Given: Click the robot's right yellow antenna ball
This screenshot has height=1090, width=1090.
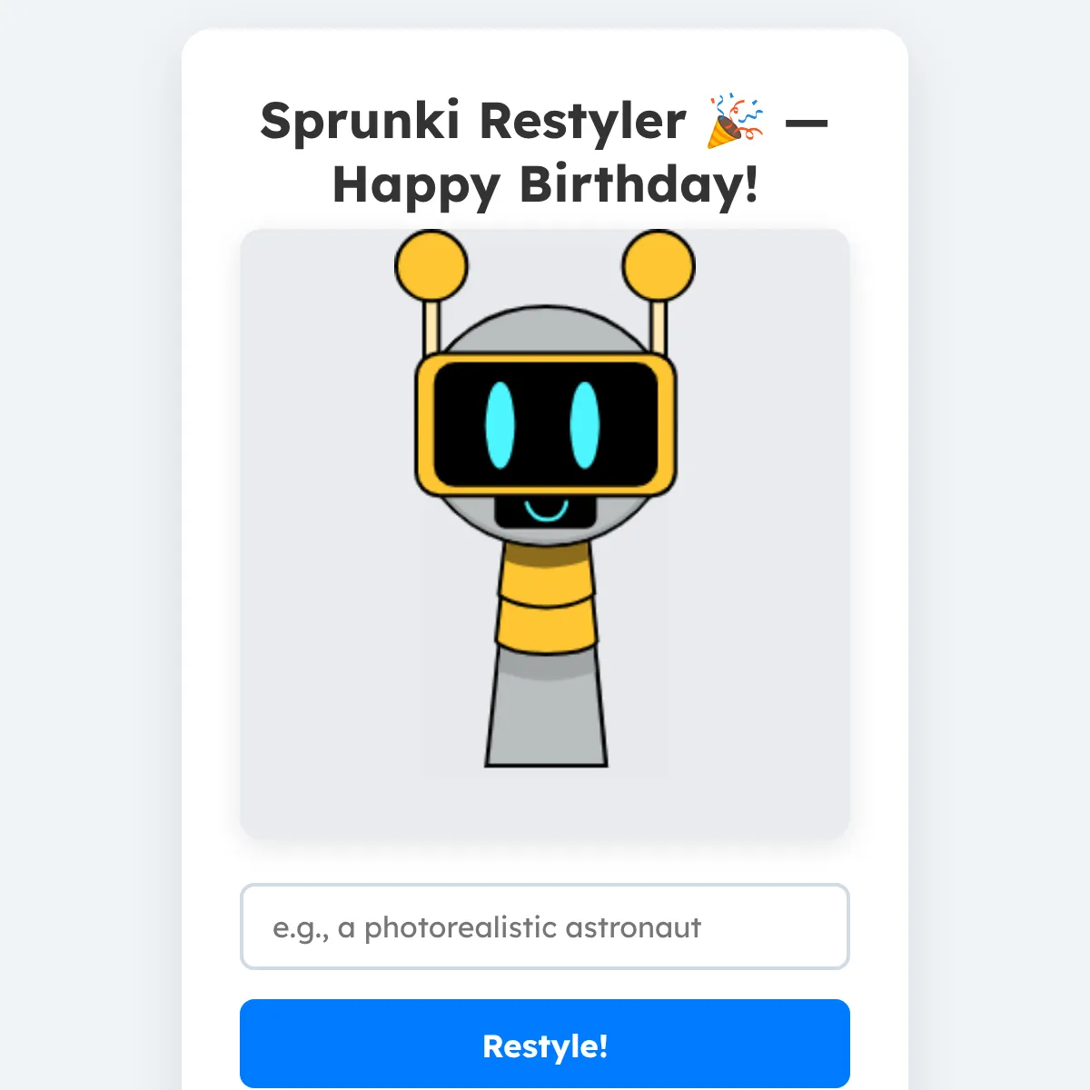Looking at the screenshot, I should pyautogui.click(x=659, y=266).
